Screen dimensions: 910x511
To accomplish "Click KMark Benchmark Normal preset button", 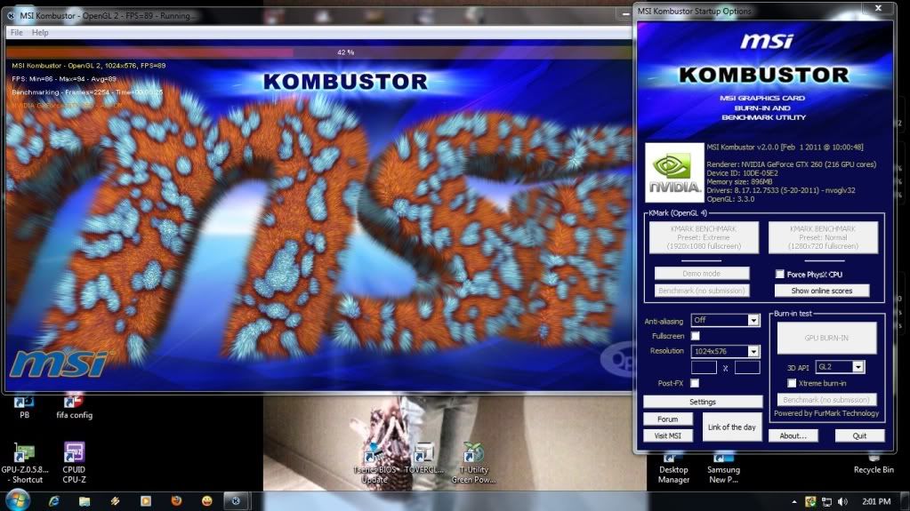I will click(x=823, y=237).
